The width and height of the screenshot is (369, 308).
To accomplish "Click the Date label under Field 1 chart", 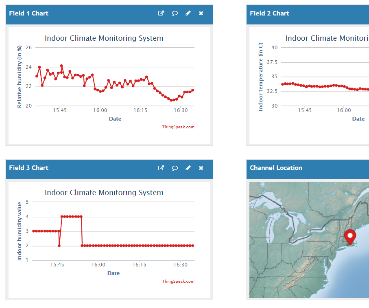I will click(115, 119).
